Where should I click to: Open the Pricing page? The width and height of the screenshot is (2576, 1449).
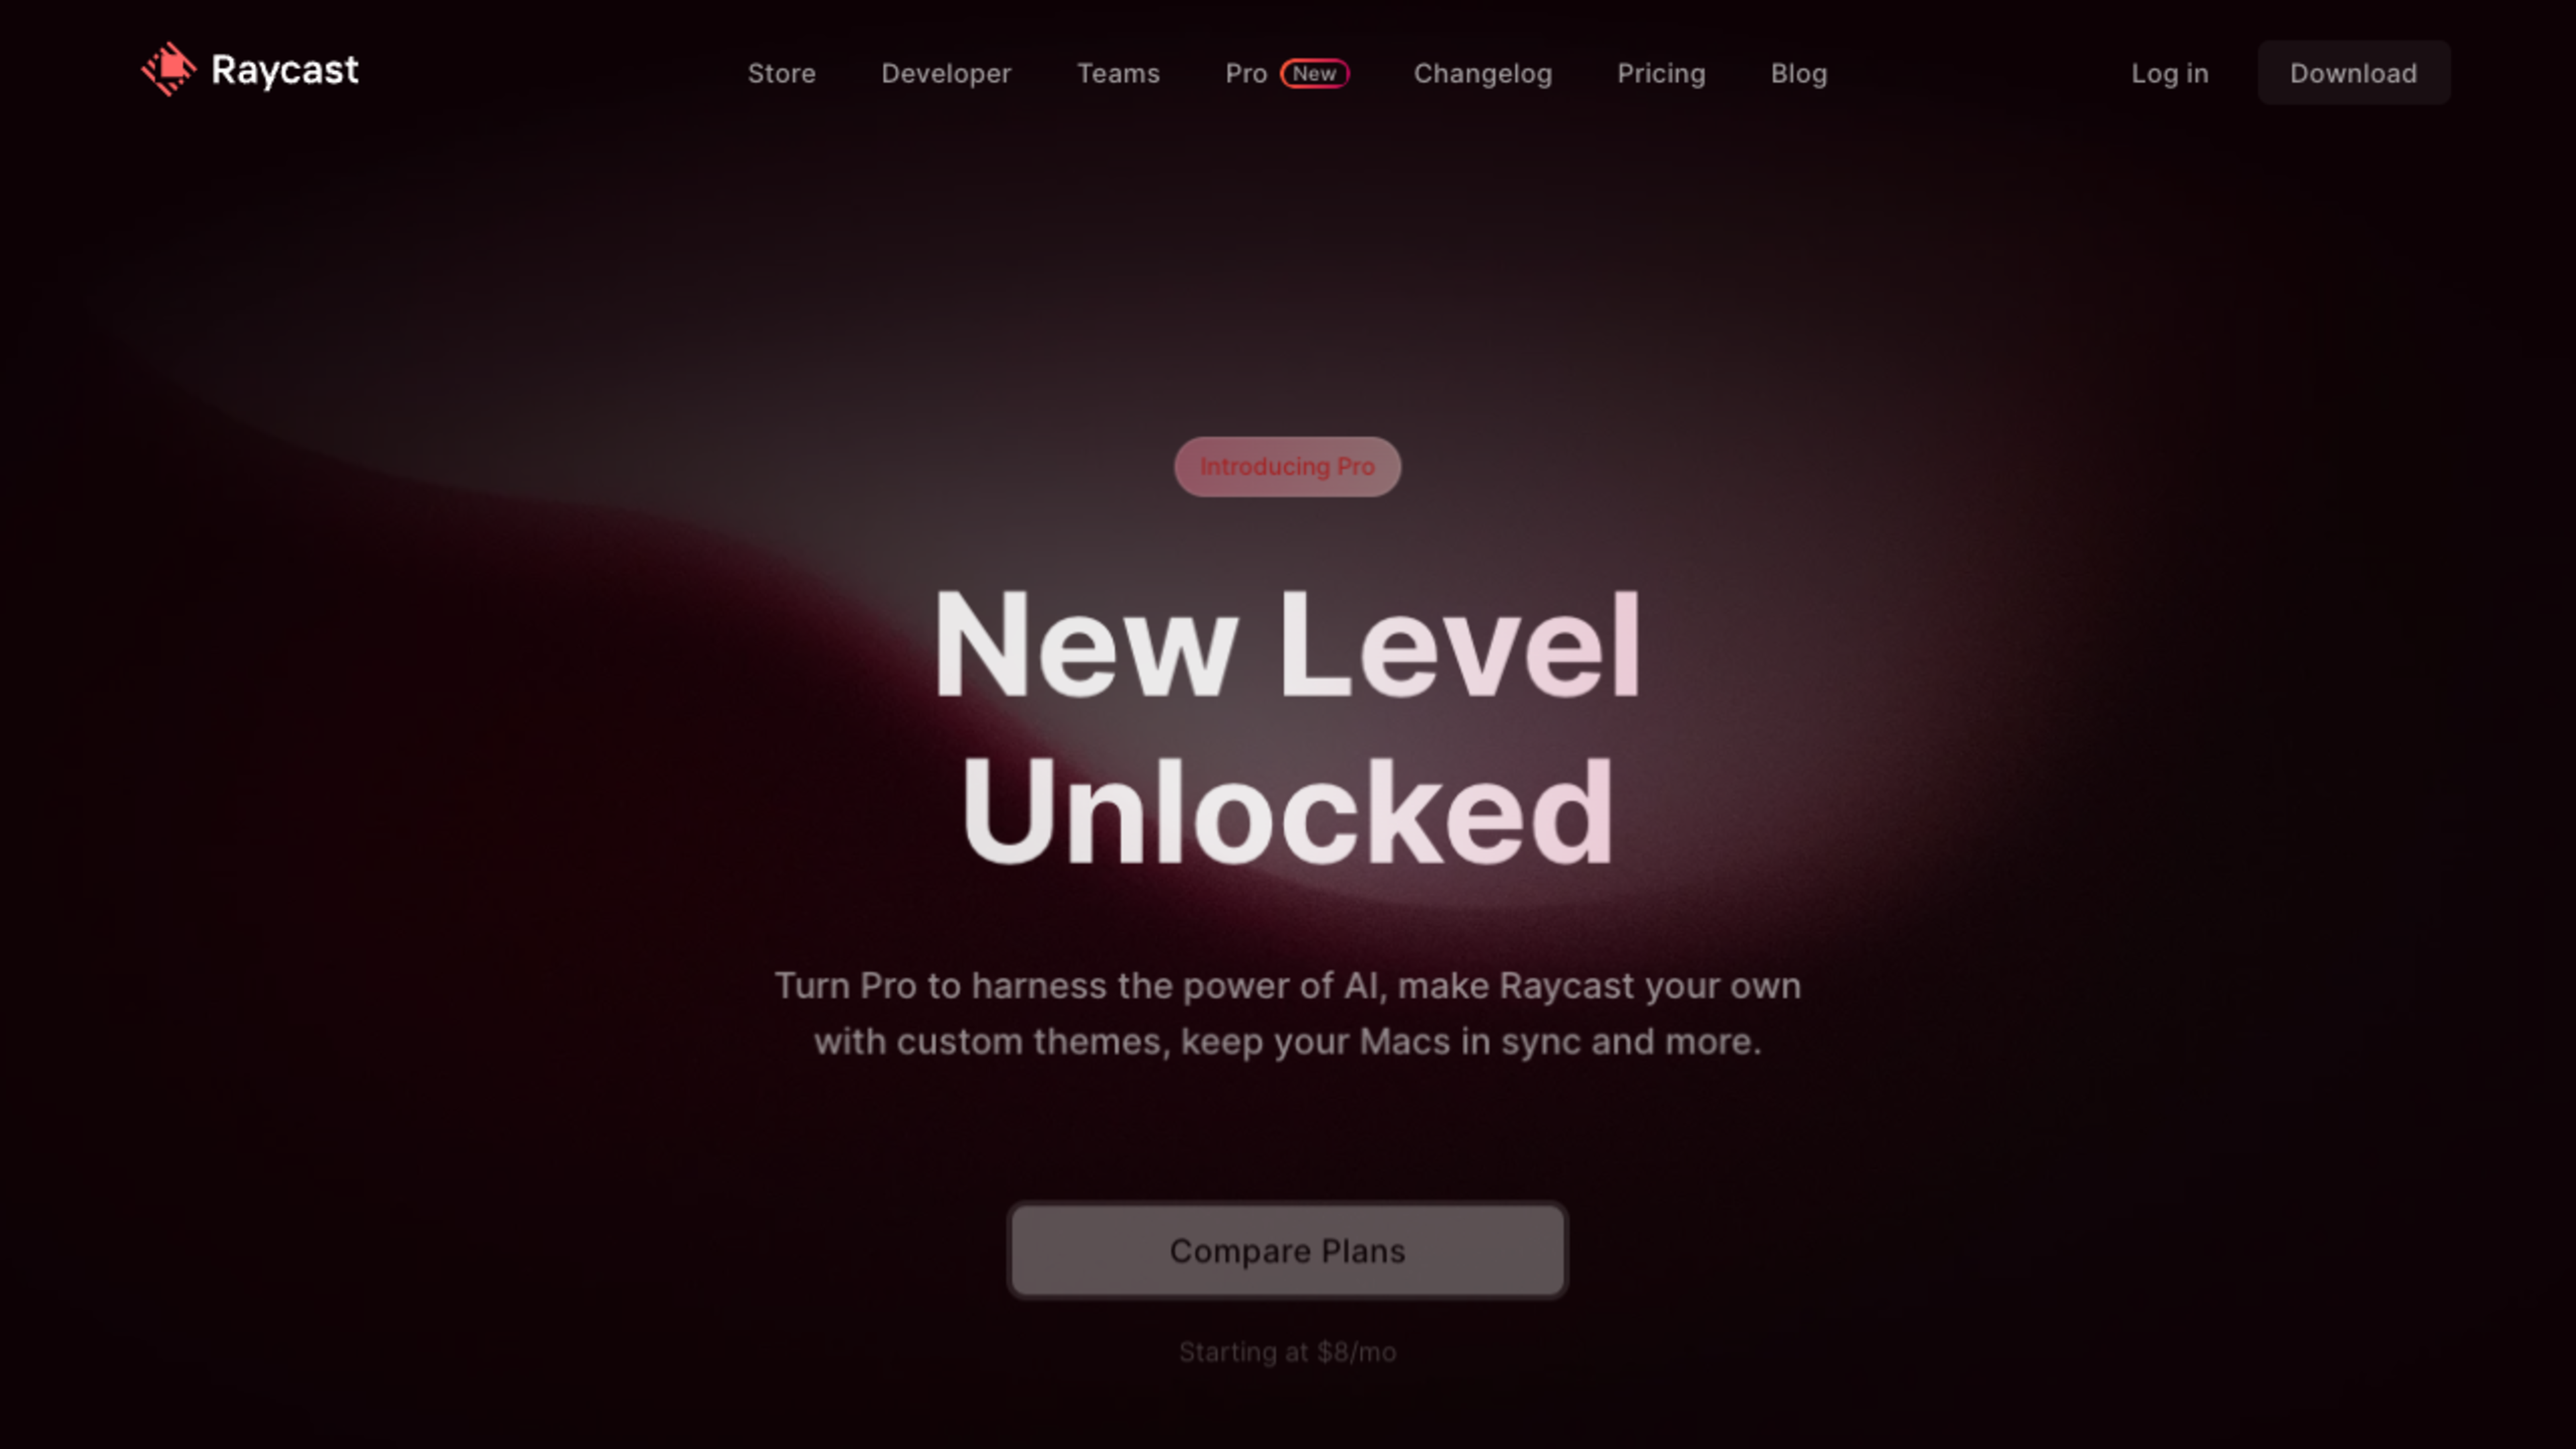[x=1661, y=74]
